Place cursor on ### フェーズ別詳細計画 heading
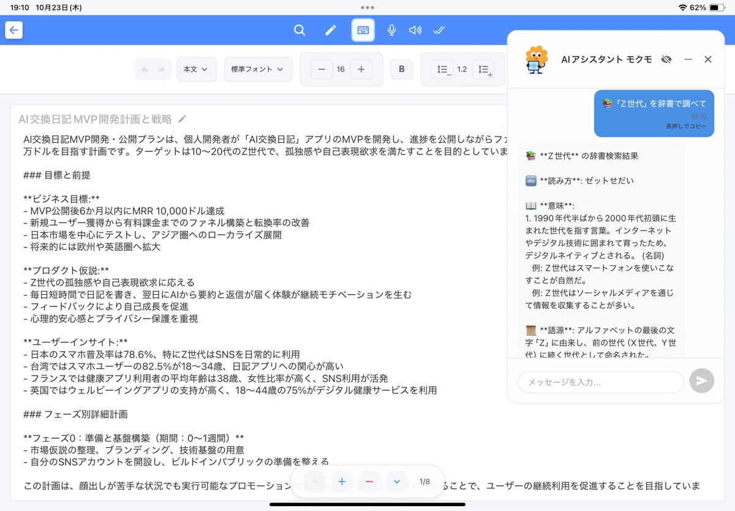 75,414
